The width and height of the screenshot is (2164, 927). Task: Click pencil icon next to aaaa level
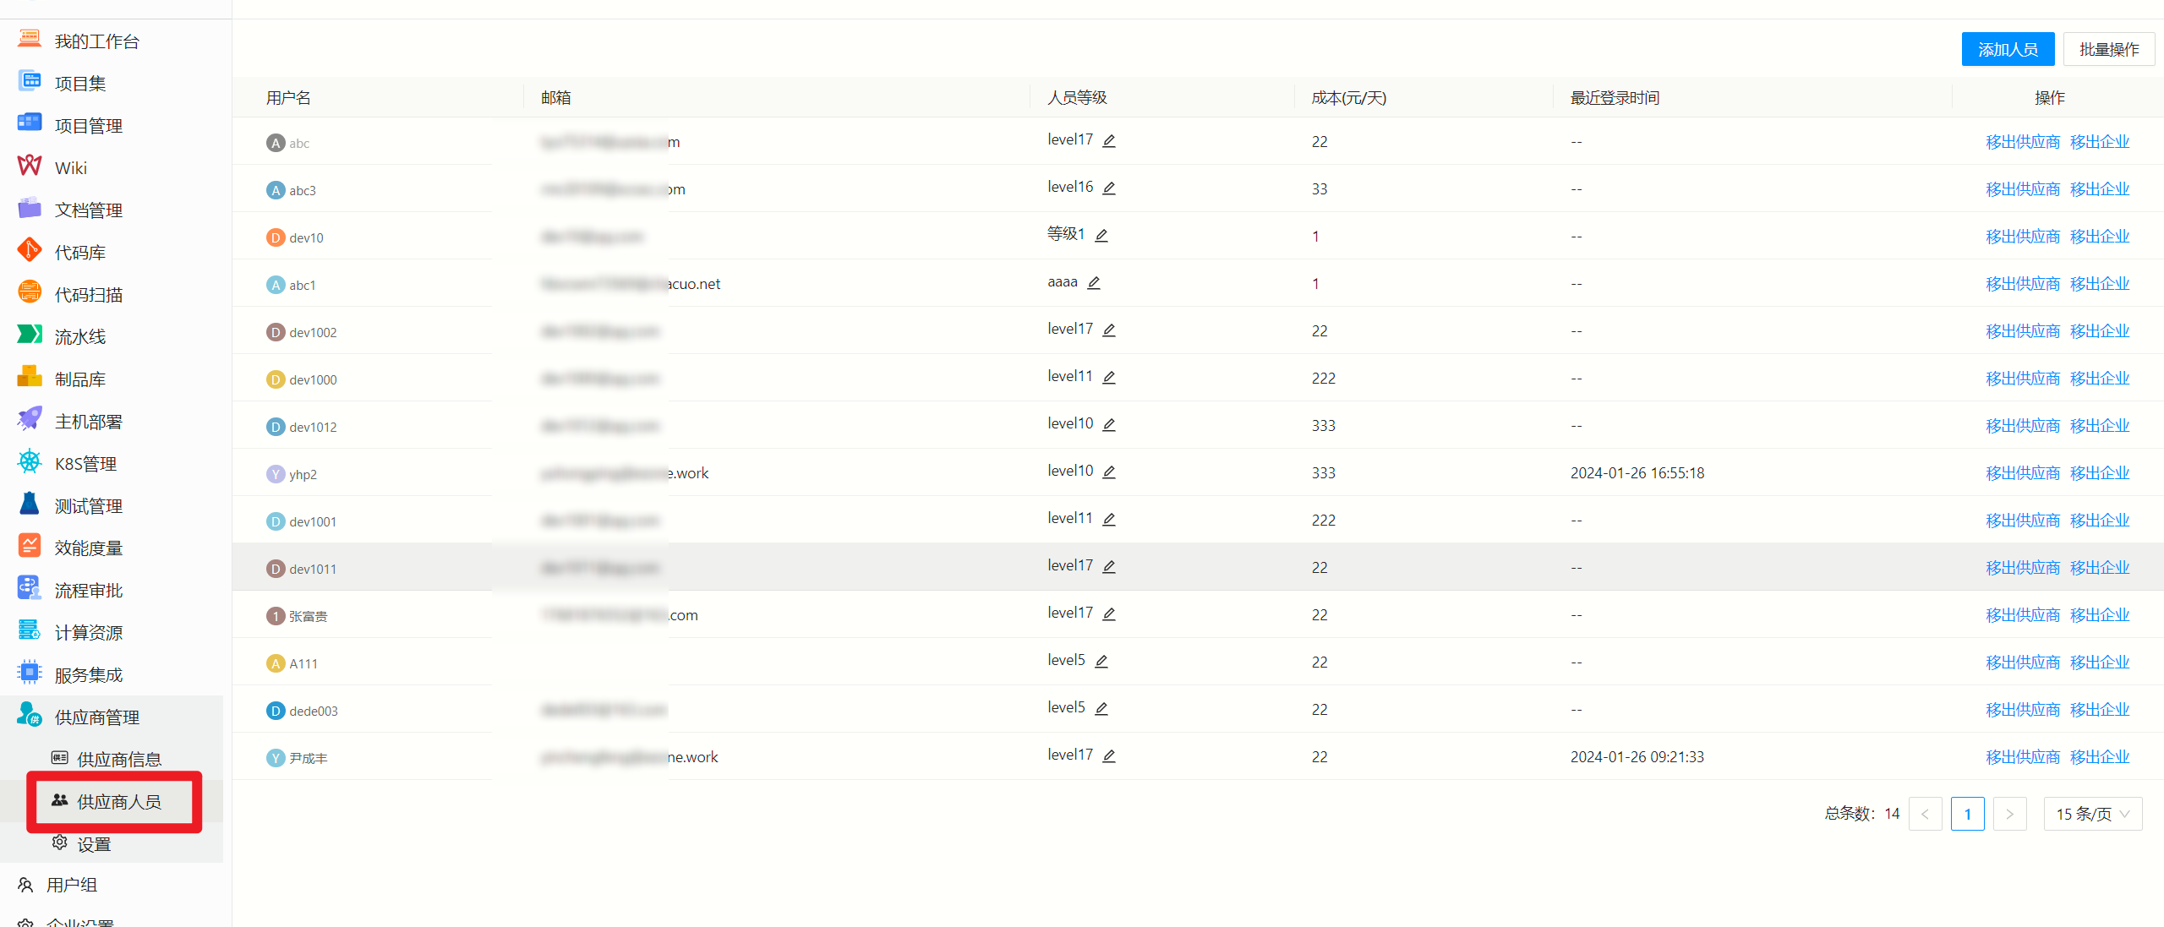(x=1094, y=283)
